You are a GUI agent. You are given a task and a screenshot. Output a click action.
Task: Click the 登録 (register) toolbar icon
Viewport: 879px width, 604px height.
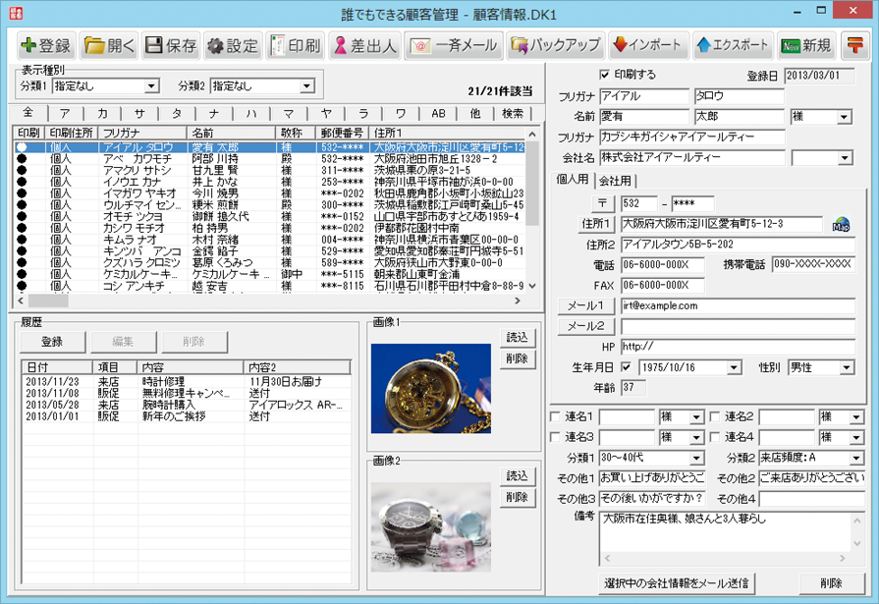pyautogui.click(x=46, y=45)
